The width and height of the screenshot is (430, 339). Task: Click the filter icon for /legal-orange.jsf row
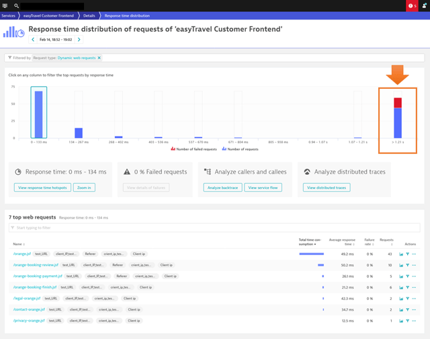pos(408,299)
